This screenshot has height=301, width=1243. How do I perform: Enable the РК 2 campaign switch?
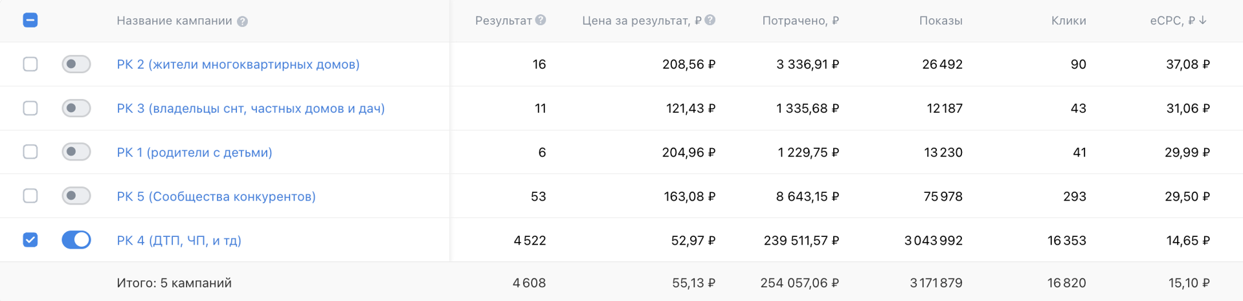[x=76, y=64]
